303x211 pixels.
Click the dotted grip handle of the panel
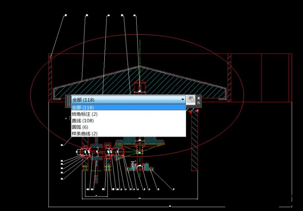pos(68,101)
